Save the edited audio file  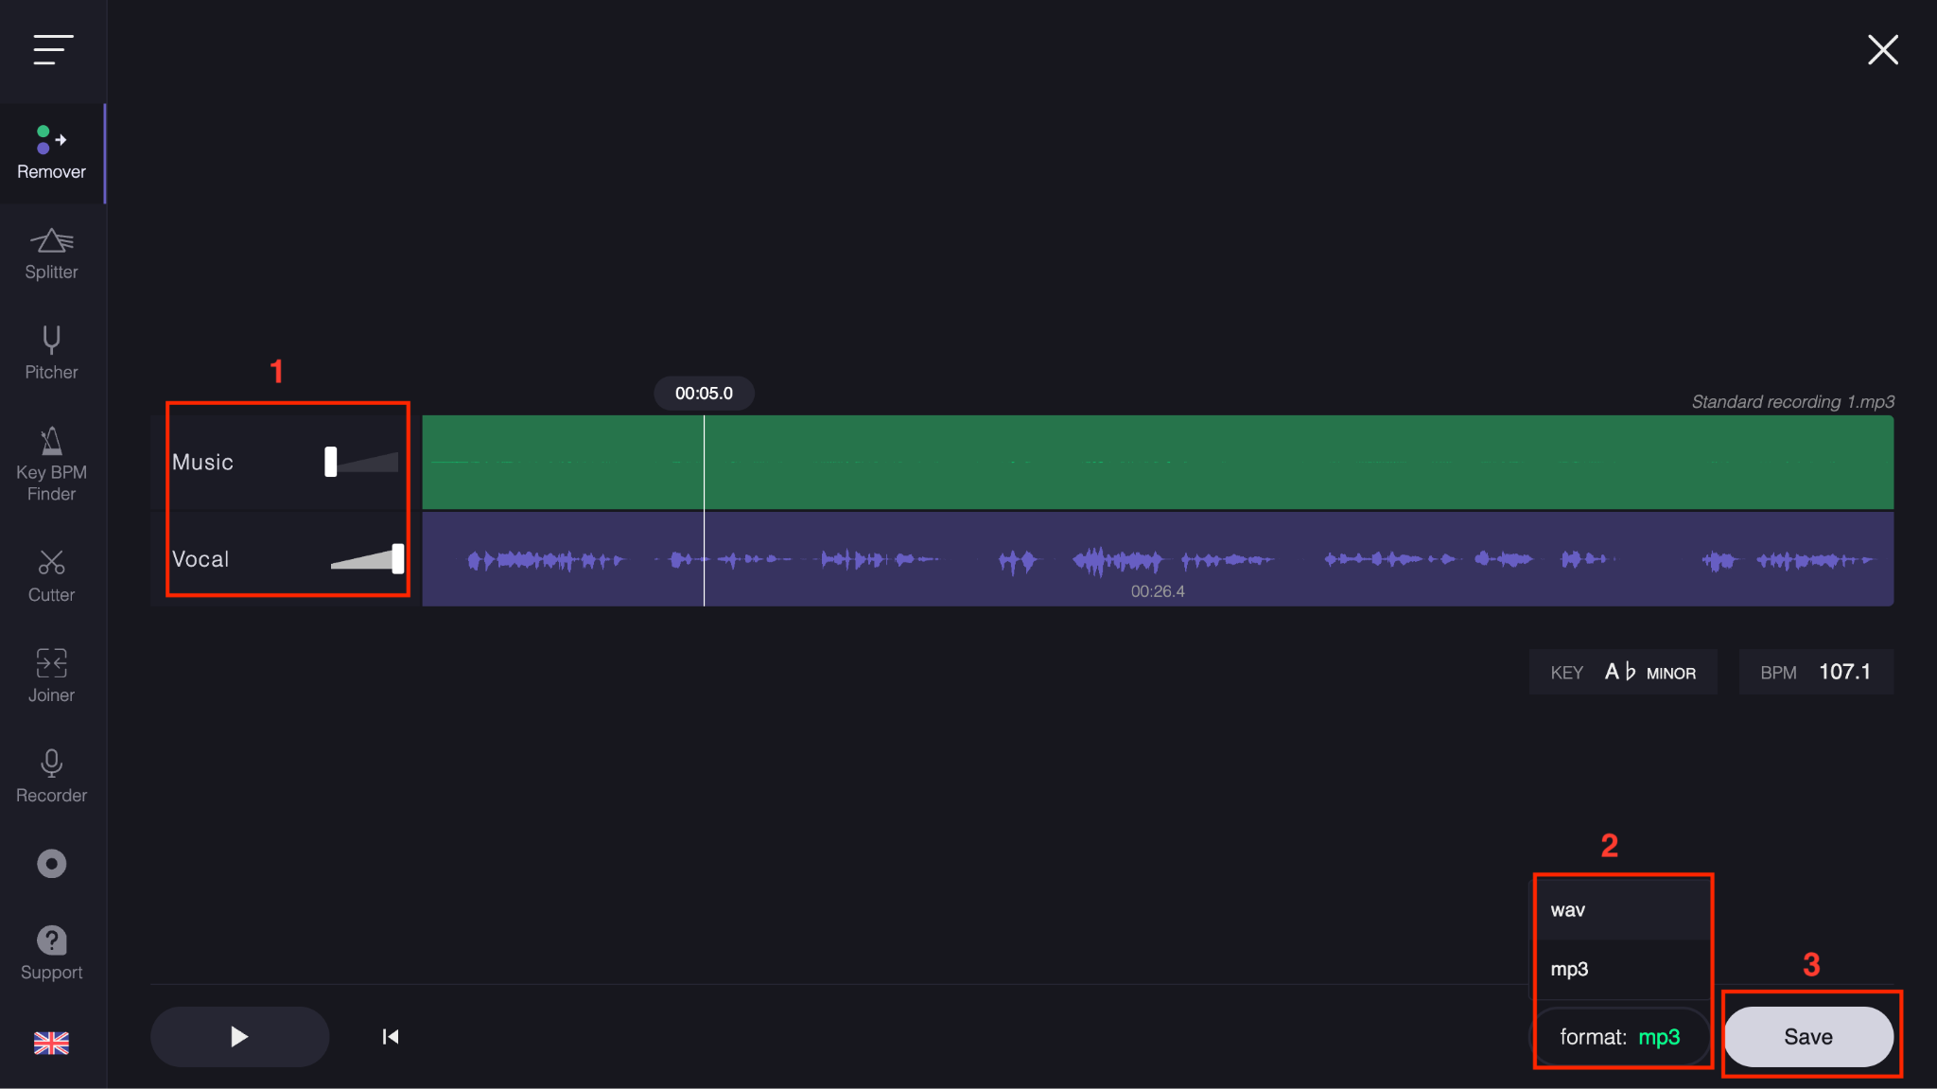[1807, 1035]
